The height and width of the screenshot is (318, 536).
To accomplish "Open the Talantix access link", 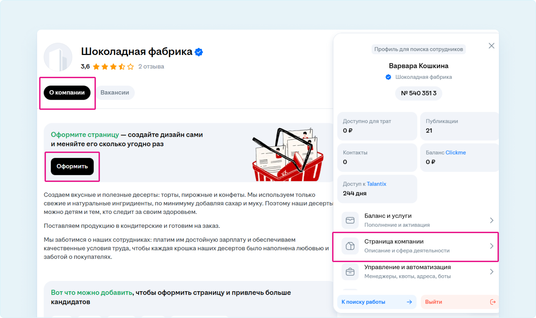I will (376, 184).
